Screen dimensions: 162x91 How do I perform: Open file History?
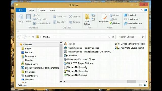click(115, 24)
